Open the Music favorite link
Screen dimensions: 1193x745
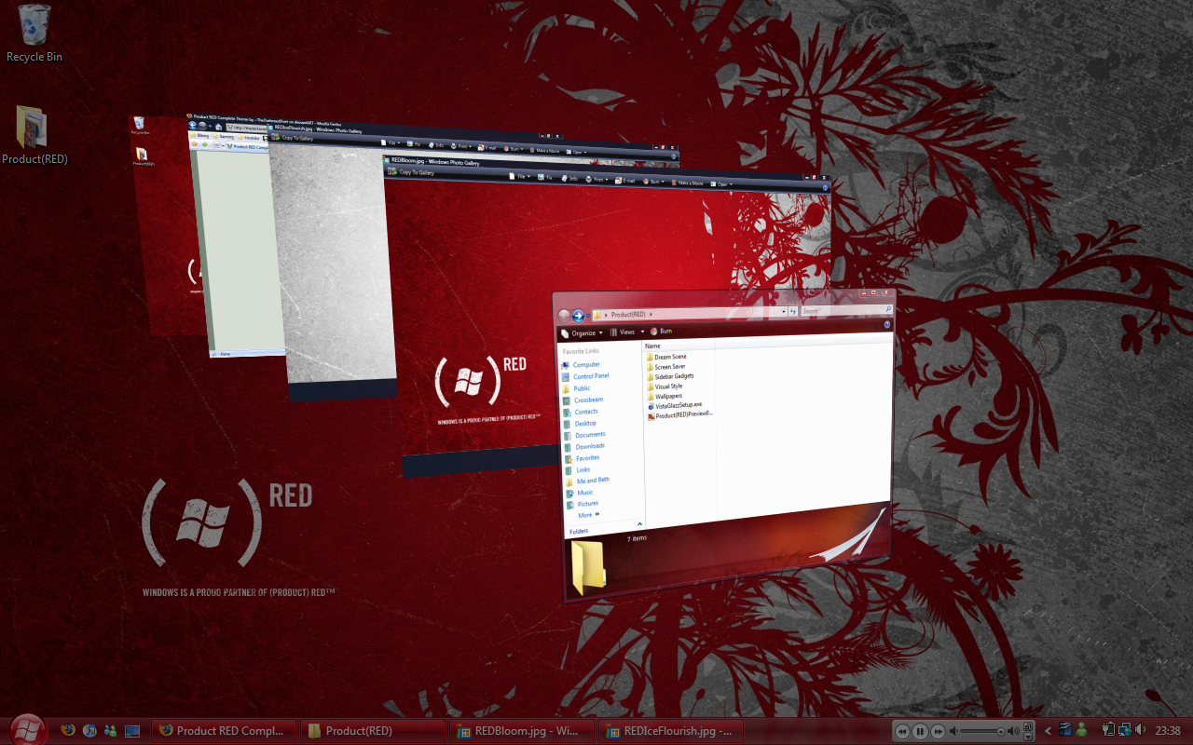click(585, 492)
